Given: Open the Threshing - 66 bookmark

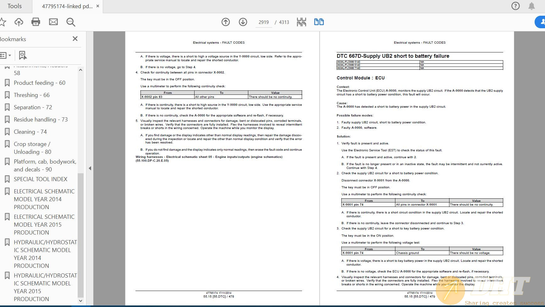Looking at the screenshot, I should point(32,95).
